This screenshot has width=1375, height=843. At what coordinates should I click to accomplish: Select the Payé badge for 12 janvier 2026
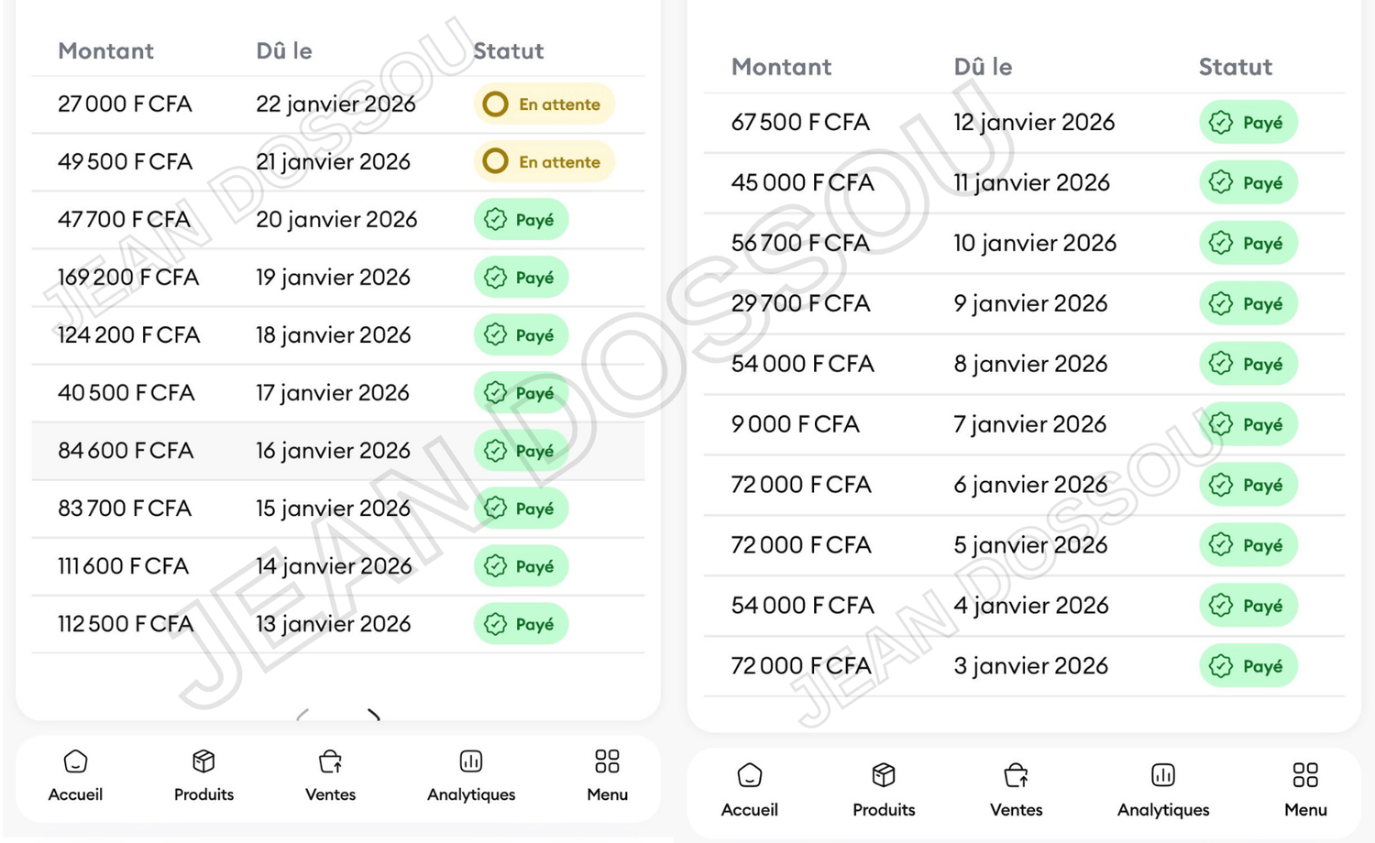point(1248,122)
